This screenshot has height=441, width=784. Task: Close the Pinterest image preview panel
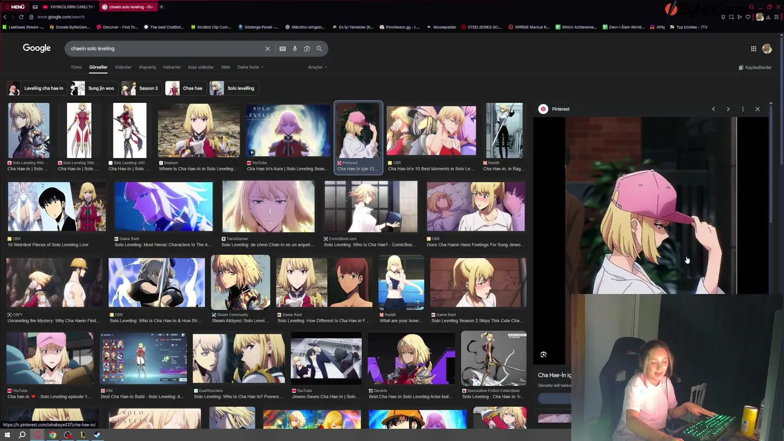(757, 109)
